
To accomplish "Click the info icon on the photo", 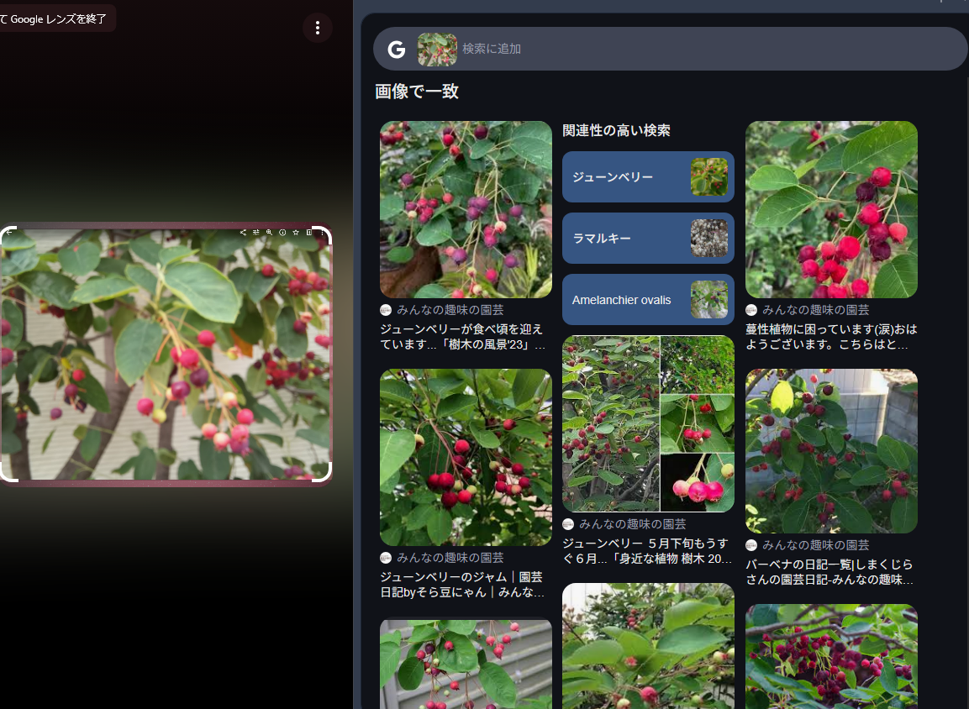I will 282,233.
